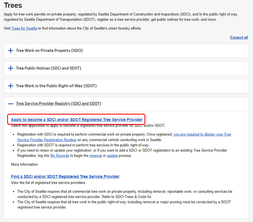Image resolution: width=253 pixels, height=222 pixels.
Task: Open the Trees for Seattle link
Action: click(x=24, y=28)
